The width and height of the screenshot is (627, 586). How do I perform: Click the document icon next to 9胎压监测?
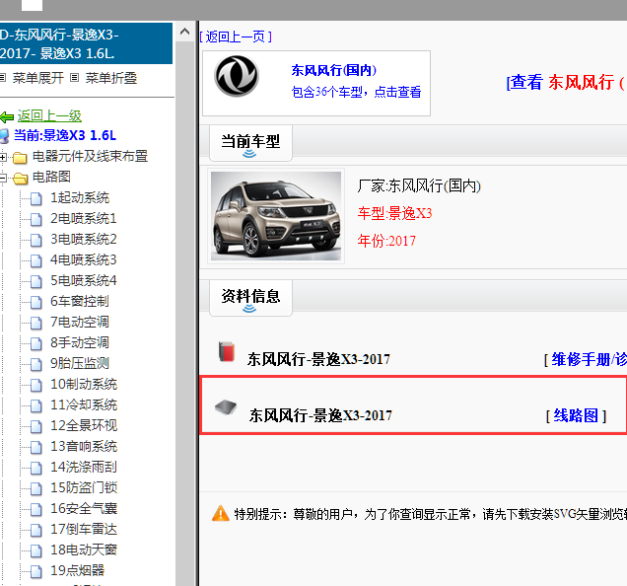click(x=36, y=364)
